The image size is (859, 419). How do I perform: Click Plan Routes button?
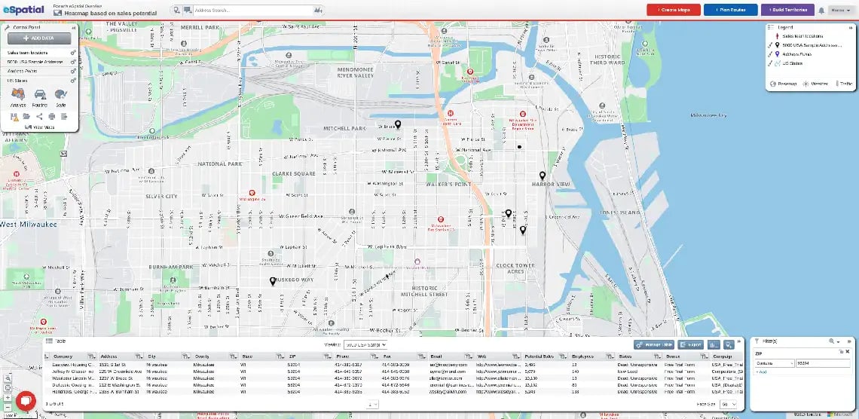[x=730, y=10]
